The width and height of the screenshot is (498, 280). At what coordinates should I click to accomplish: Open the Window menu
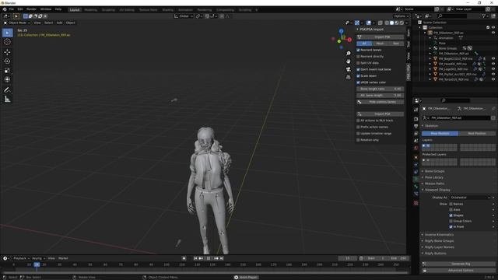(46, 9)
